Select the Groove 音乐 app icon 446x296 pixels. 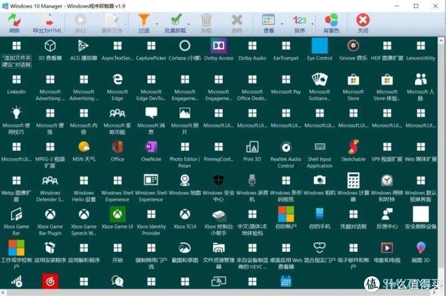click(354, 45)
